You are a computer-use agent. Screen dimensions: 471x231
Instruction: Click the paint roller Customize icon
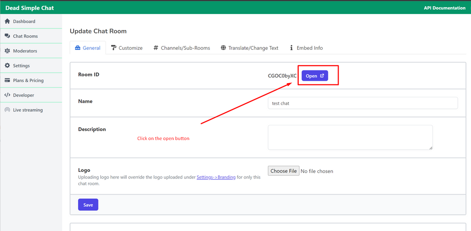(x=114, y=48)
